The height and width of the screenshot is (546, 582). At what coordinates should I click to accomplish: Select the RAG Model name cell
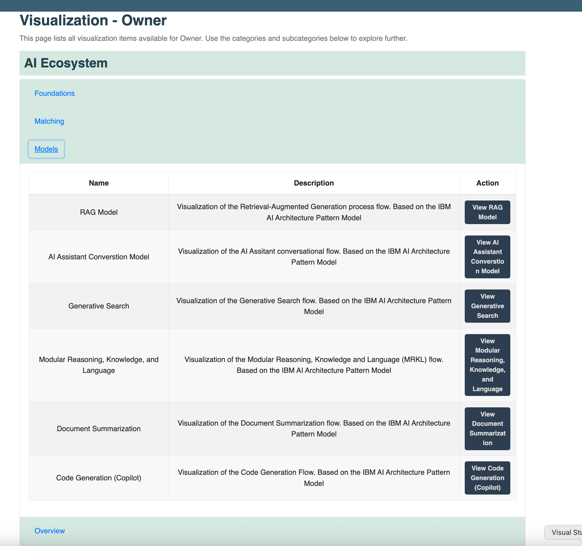pos(99,212)
